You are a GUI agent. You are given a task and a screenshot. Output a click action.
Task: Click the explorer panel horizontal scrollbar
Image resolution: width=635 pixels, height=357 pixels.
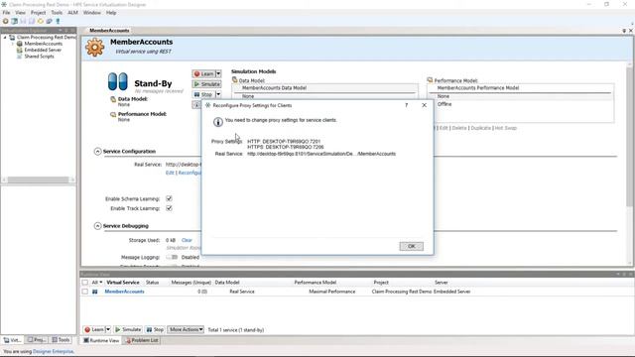39,179
